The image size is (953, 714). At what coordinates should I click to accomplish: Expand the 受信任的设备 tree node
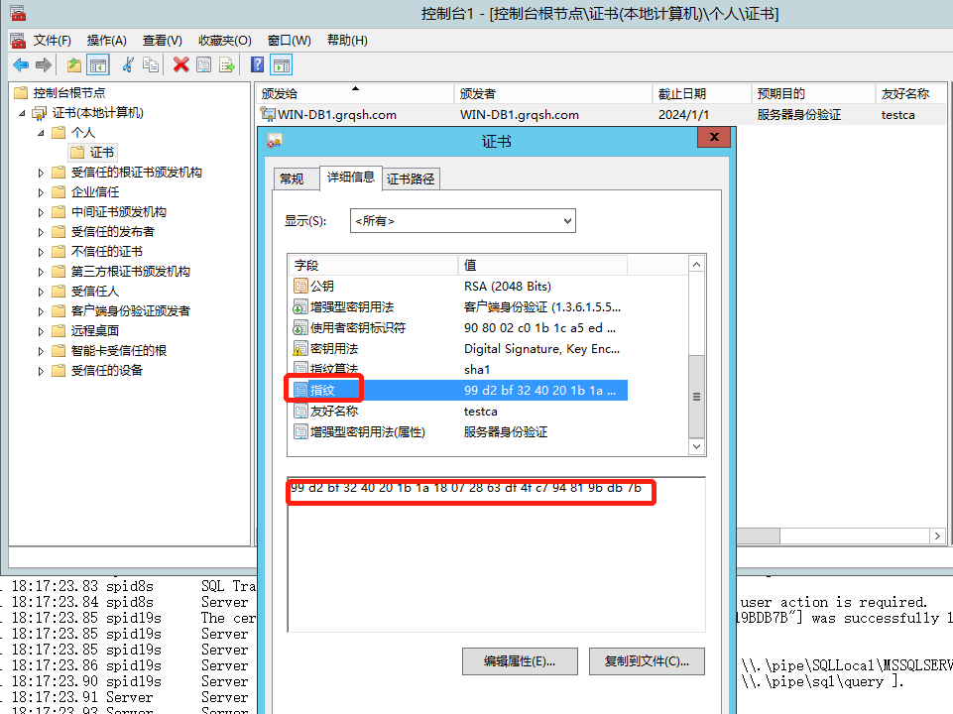[41, 371]
